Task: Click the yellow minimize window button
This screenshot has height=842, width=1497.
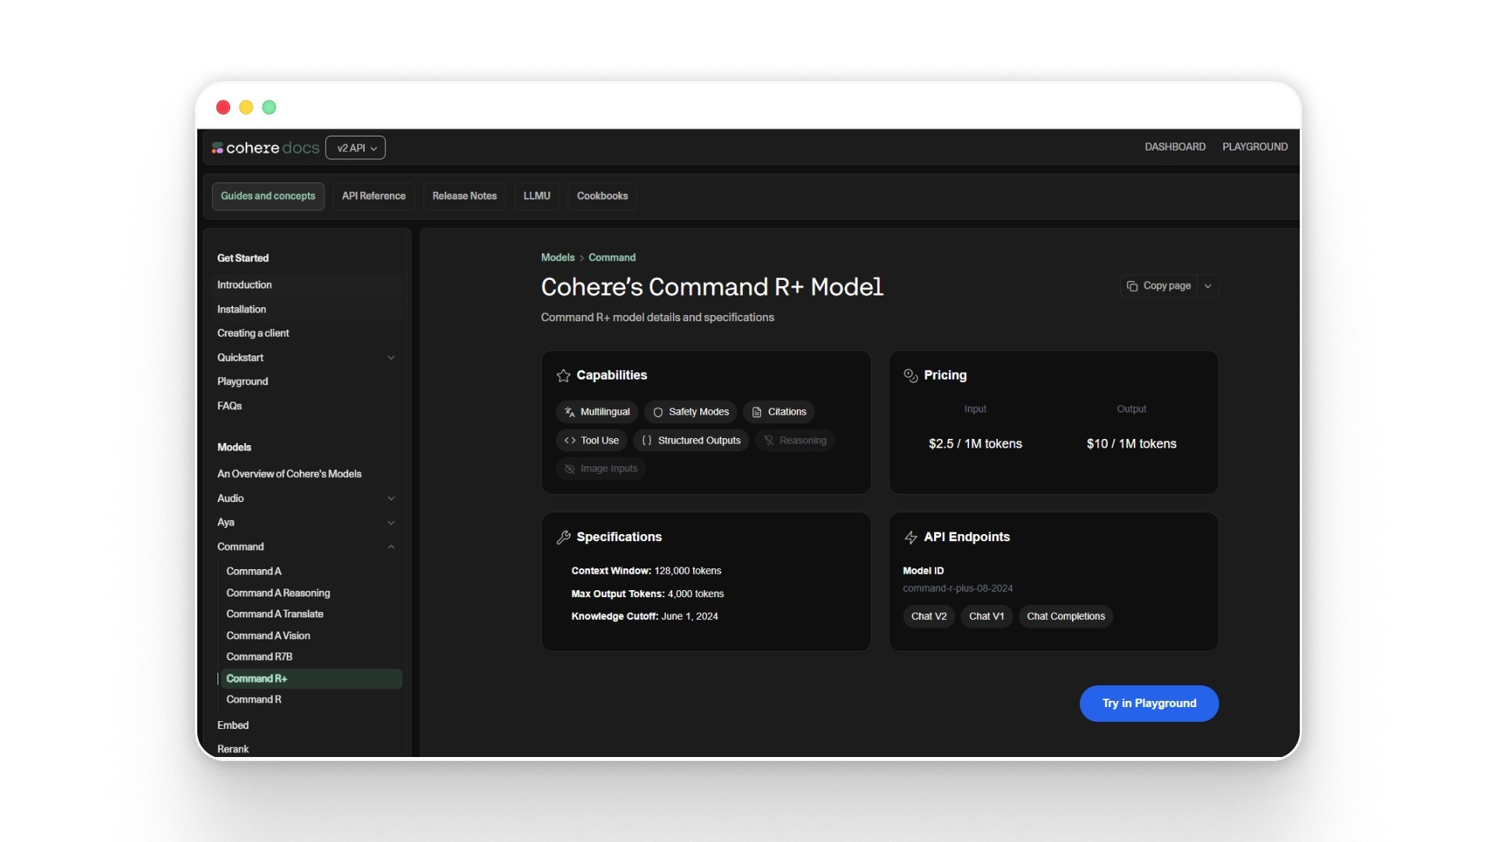Action: (x=246, y=108)
